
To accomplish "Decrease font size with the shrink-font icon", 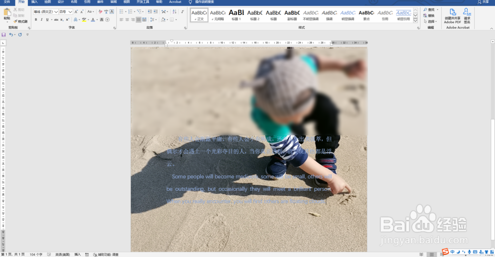I will point(82,12).
